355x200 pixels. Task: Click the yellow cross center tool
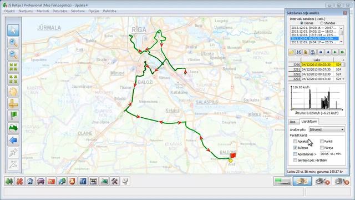pos(13,104)
